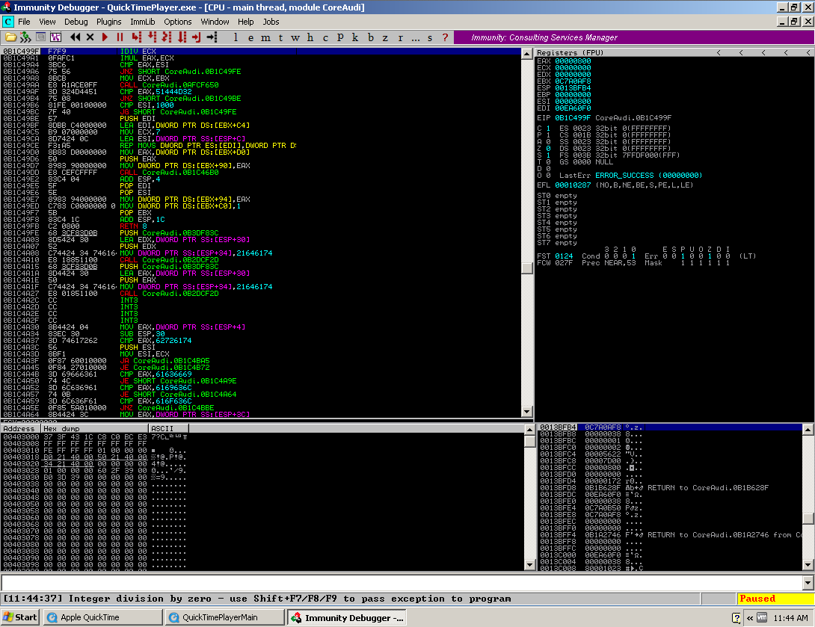Run the program with the red play icon

pos(105,37)
